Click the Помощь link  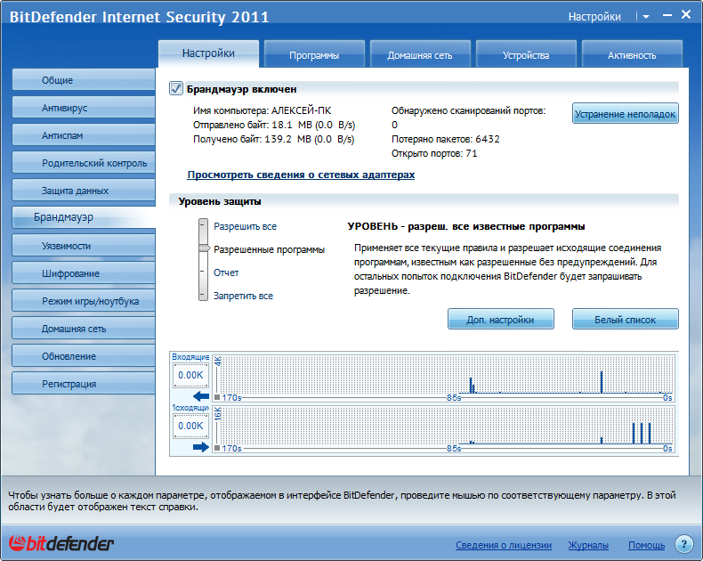tap(646, 545)
